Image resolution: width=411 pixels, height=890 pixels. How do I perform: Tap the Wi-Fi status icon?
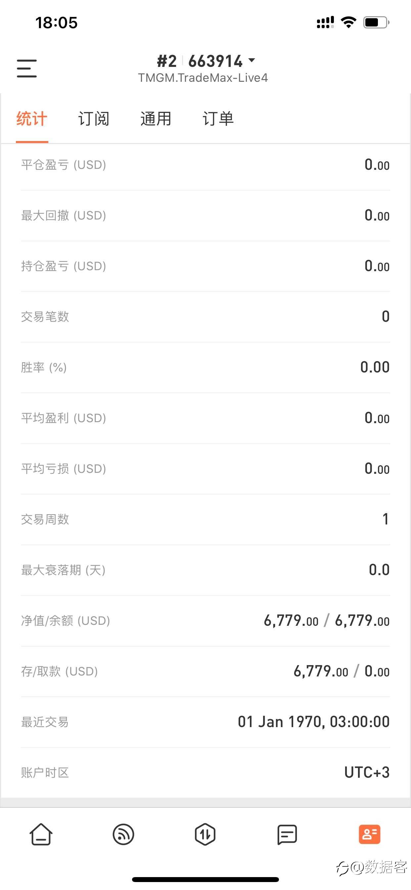point(348,23)
